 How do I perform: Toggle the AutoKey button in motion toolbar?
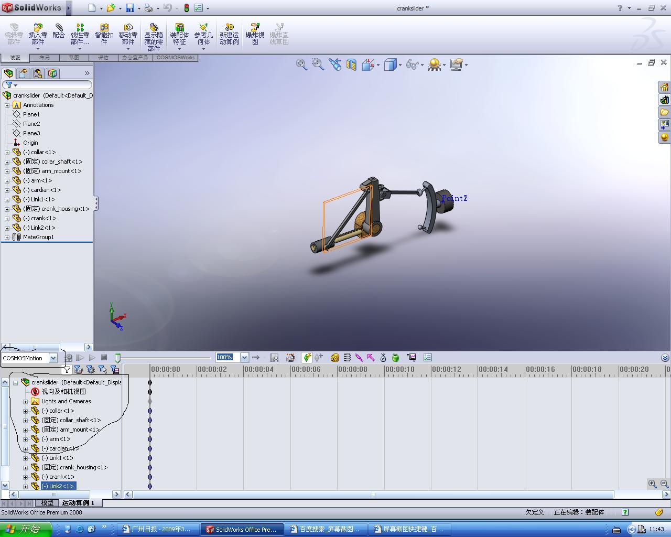point(307,358)
